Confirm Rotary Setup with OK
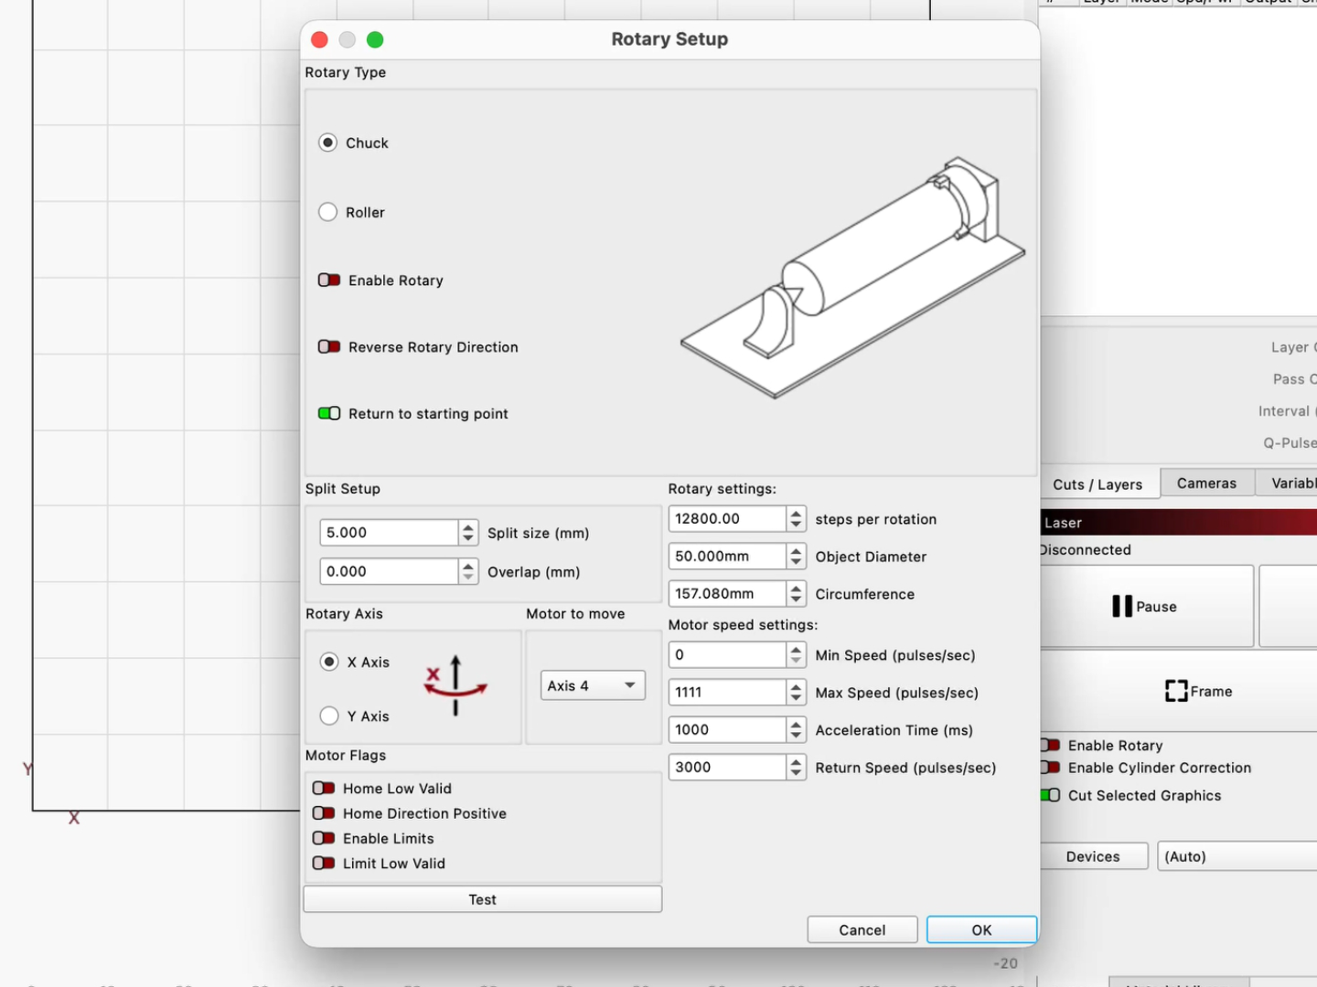The height and width of the screenshot is (987, 1317). coord(981,929)
